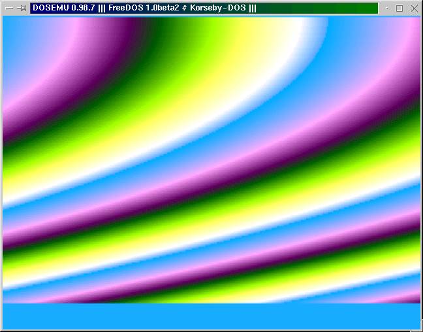Open the window menu dash button
The height and width of the screenshot is (332, 423).
tap(8, 8)
